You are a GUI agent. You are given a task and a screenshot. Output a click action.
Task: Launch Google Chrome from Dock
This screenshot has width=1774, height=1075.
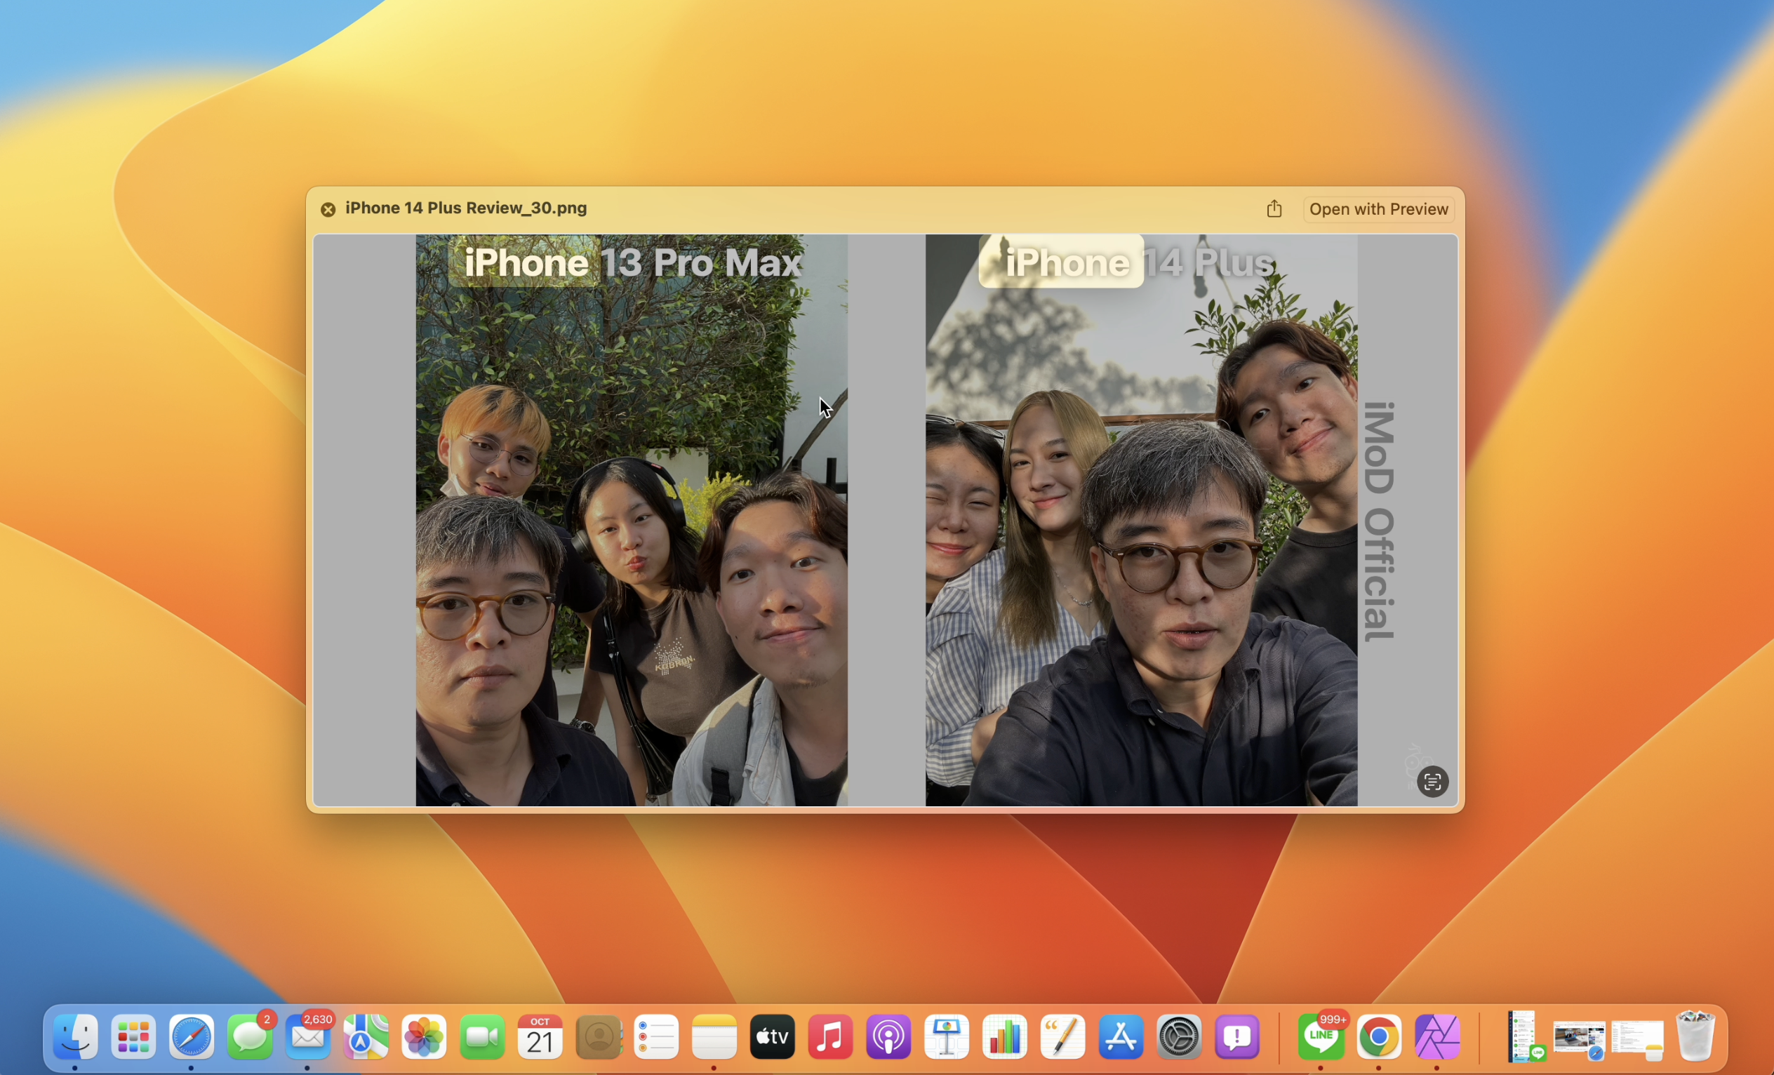[x=1378, y=1037]
